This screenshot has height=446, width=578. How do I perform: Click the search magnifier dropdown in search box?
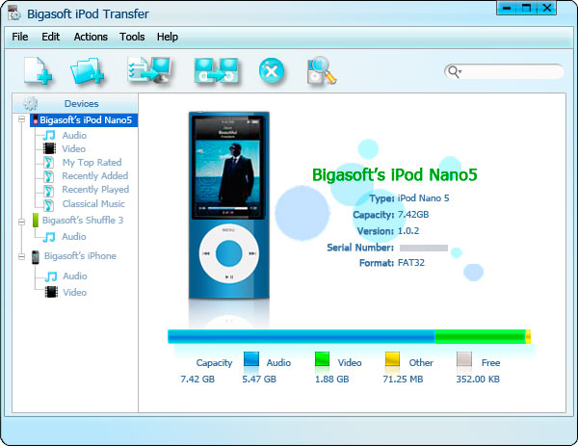point(454,72)
